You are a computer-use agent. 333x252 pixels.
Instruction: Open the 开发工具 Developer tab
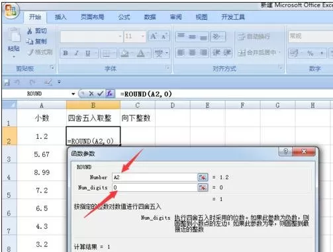pos(233,17)
